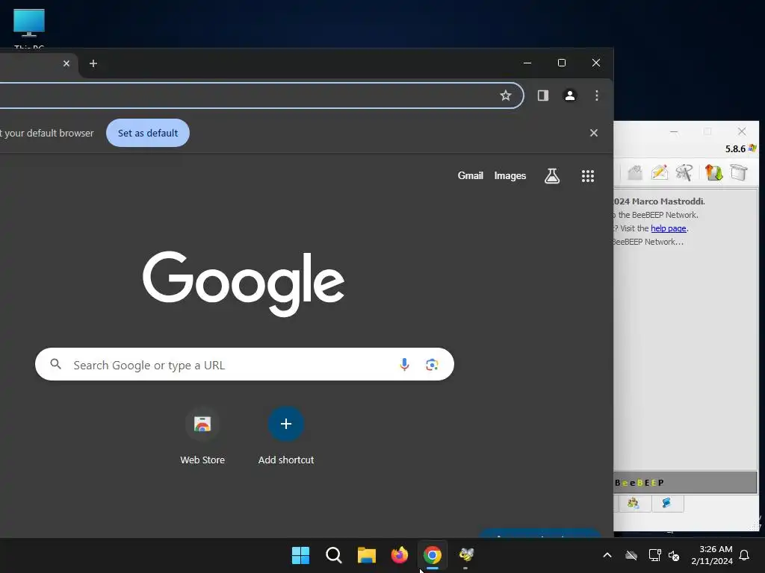Open a new Chrome tab

93,63
